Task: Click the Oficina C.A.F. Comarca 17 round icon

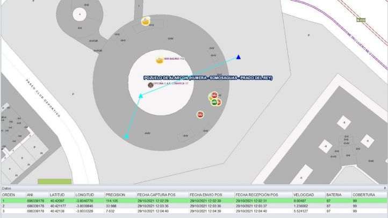Action: [x=150, y=85]
